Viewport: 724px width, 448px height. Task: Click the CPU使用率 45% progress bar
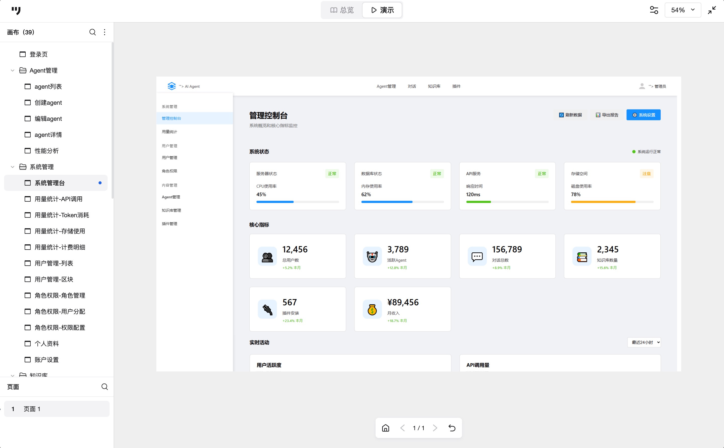[297, 202]
